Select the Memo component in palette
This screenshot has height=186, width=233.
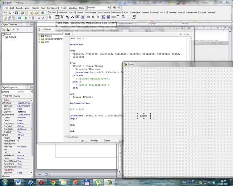tap(83, 17)
